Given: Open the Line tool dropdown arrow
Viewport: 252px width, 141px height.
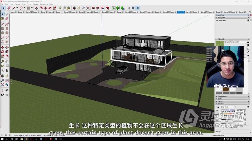Looking at the screenshot, I should (17, 8).
